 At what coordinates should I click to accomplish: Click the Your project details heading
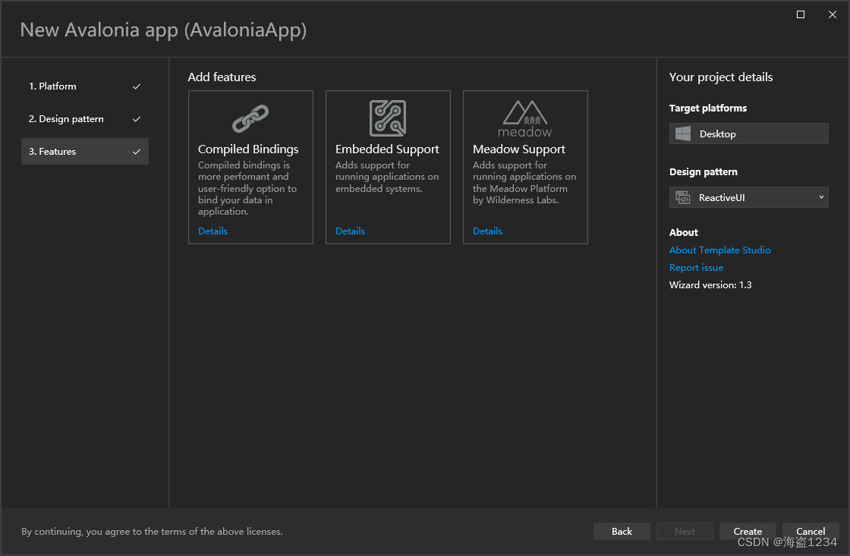(x=721, y=77)
